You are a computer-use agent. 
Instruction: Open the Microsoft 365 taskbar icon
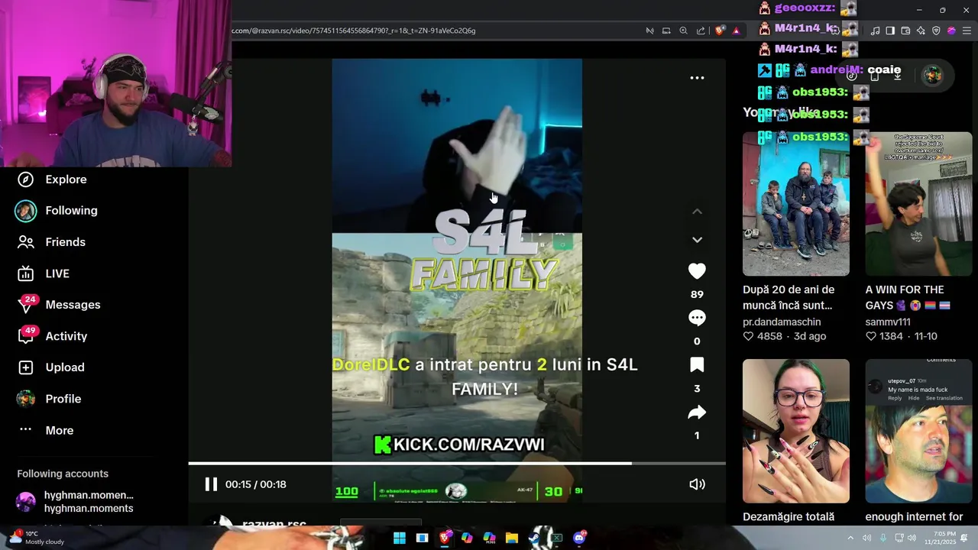(x=490, y=538)
